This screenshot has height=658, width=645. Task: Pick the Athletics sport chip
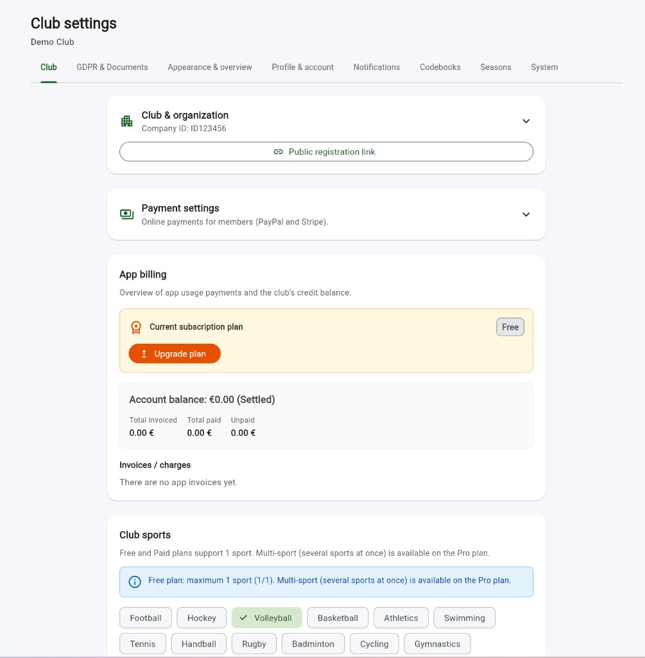[401, 618]
